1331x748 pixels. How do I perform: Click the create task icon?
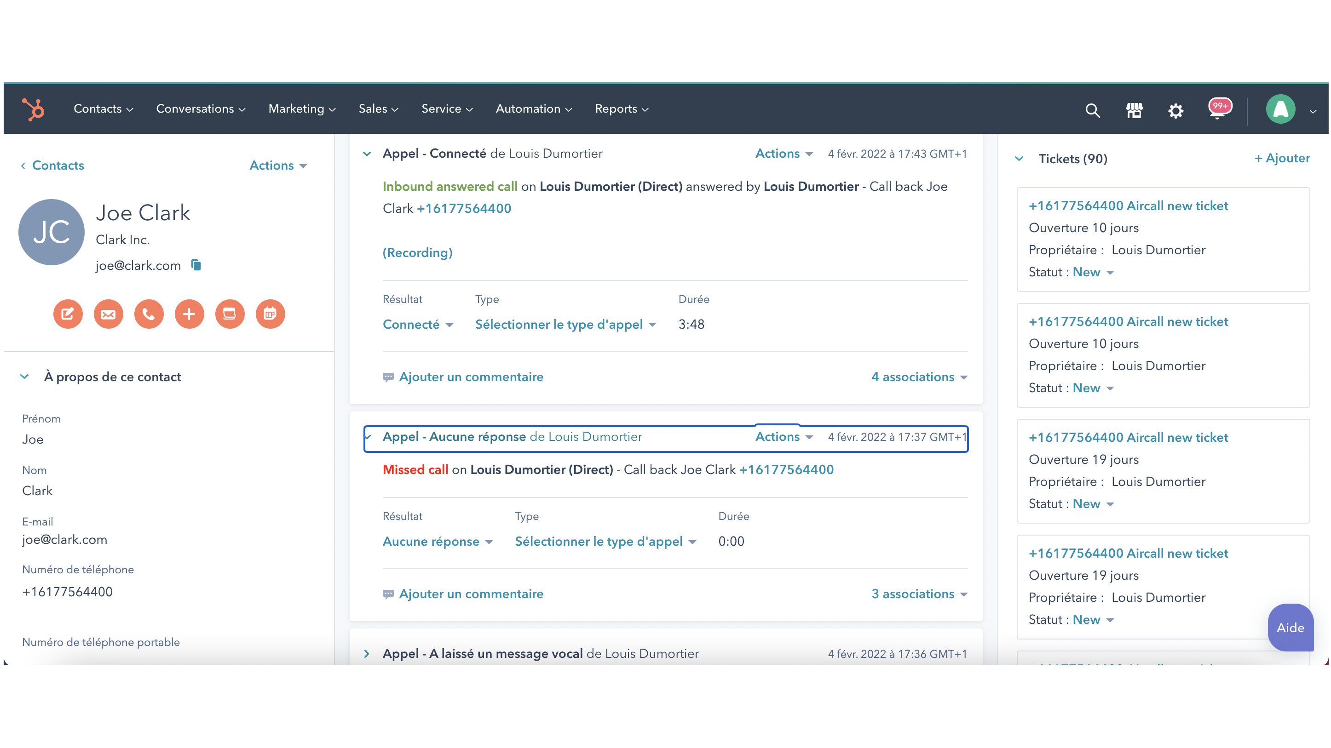230,314
